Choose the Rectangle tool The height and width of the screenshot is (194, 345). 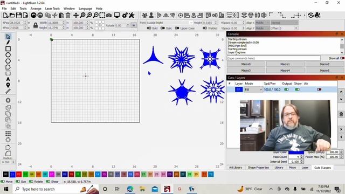click(8, 48)
